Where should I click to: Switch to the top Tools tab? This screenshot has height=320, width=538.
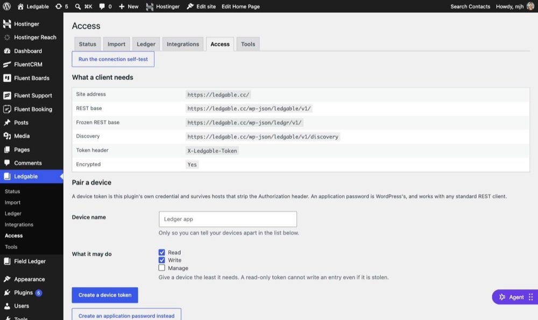click(248, 44)
